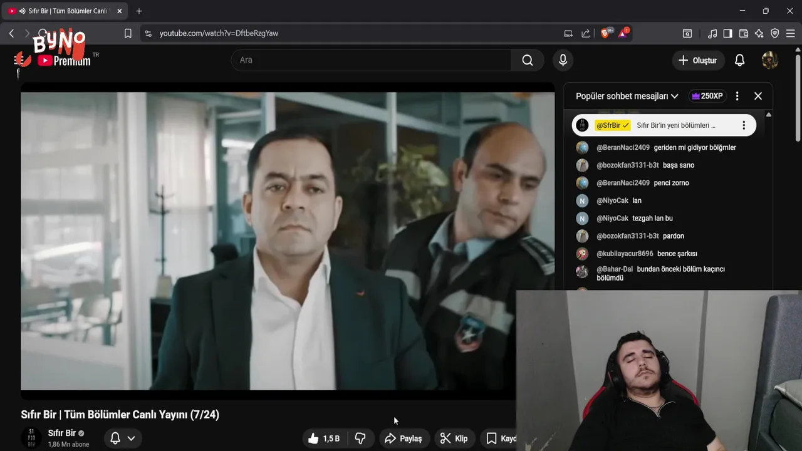Toggle the browser sidebar panel icon
This screenshot has width=802, height=451.
tap(727, 33)
